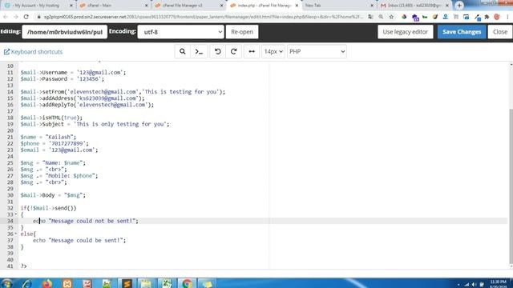This screenshot has width=513, height=288.
Task: Click the translate icon in address bar
Action: pyautogui.click(x=370, y=17)
